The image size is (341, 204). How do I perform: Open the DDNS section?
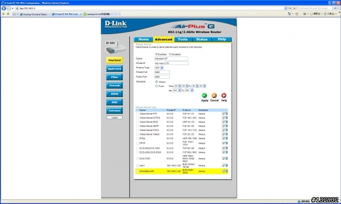[115, 94]
